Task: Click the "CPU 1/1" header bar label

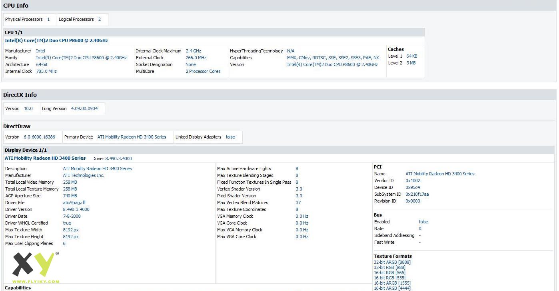Action: tap(14, 32)
